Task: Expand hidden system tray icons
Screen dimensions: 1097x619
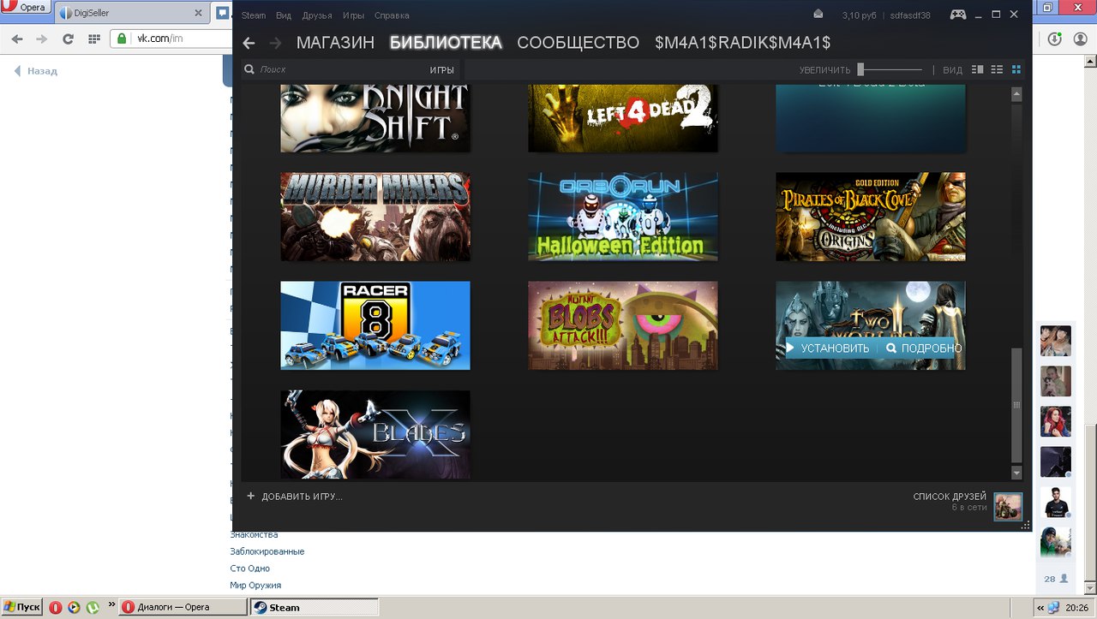Action: click(1040, 607)
